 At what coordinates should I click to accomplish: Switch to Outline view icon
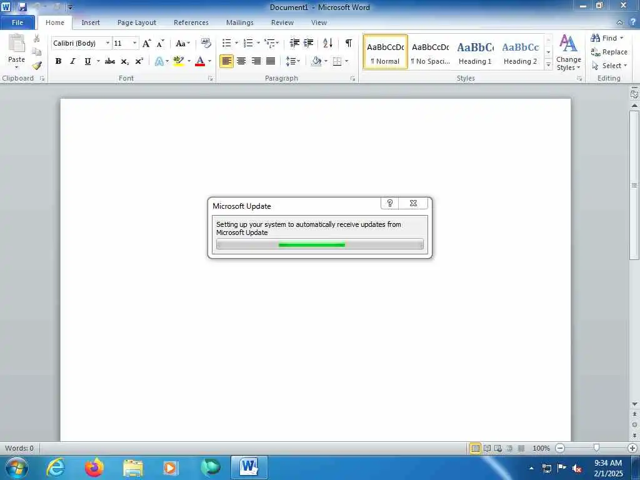(509, 448)
